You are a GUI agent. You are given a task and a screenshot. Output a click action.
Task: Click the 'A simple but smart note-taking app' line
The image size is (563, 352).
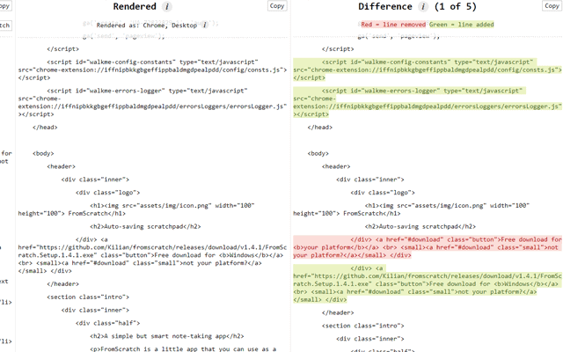tap(160, 335)
